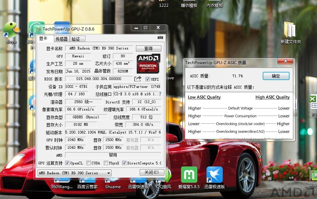Open the graphics card selection dropdown
The width and height of the screenshot is (317, 199).
pos(74,173)
